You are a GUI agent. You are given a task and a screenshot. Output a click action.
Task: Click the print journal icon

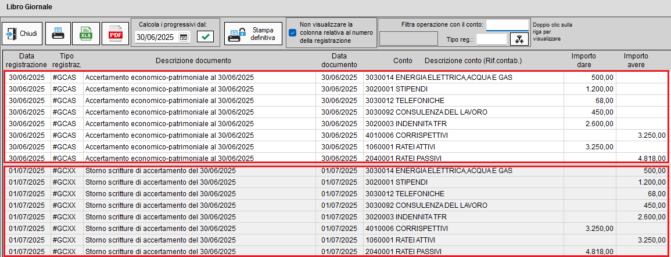click(58, 34)
